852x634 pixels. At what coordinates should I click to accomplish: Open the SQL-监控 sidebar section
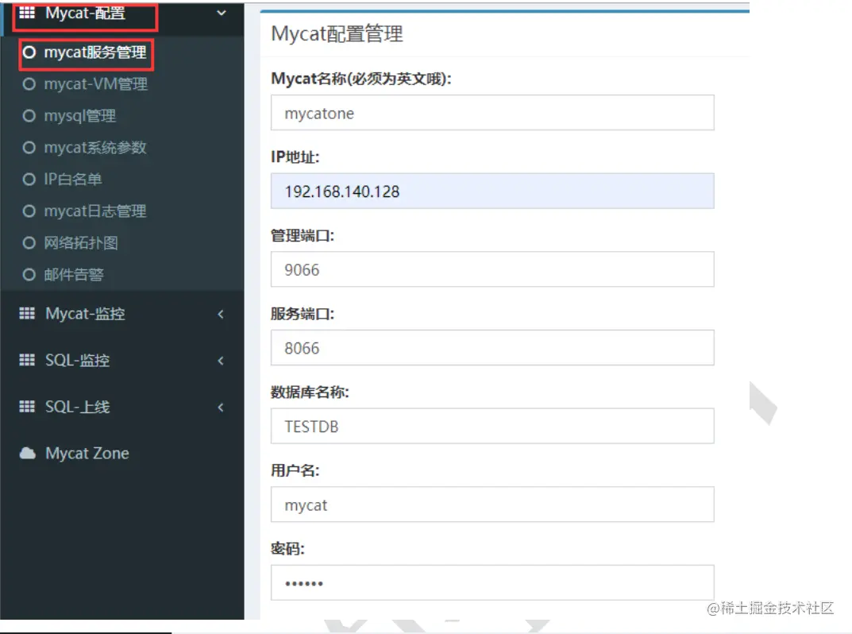(122, 361)
